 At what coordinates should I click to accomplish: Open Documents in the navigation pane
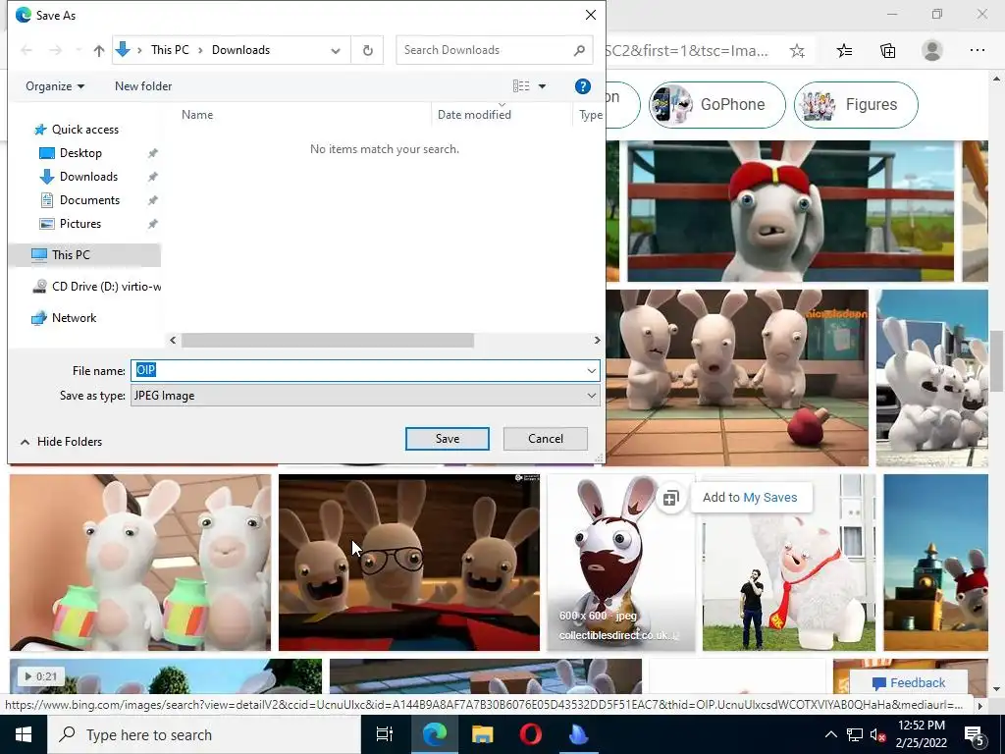click(x=89, y=200)
